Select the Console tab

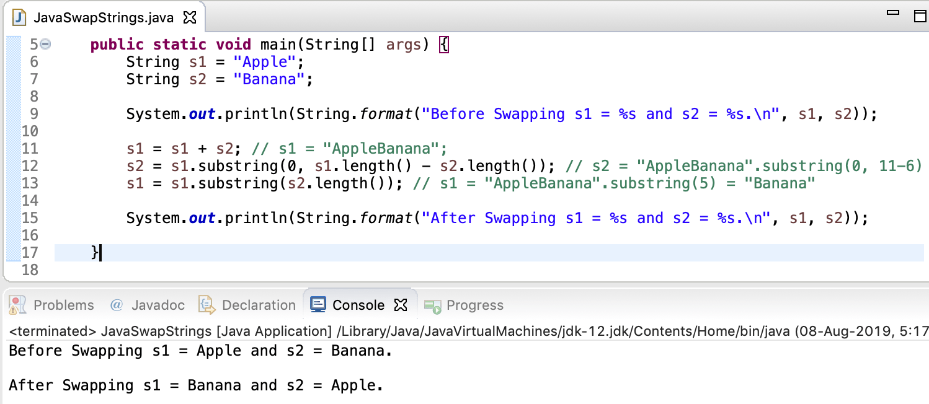(360, 304)
